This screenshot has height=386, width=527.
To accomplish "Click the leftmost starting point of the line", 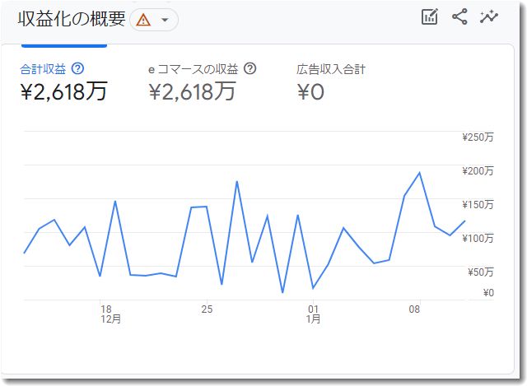I will [x=24, y=253].
